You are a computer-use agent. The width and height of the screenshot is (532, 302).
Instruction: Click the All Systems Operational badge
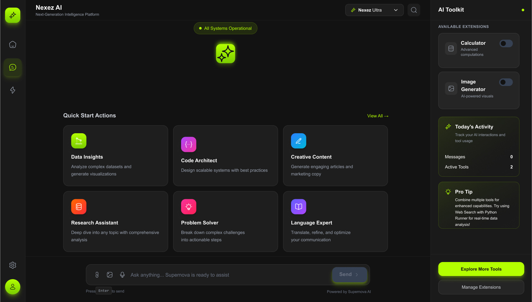click(225, 28)
